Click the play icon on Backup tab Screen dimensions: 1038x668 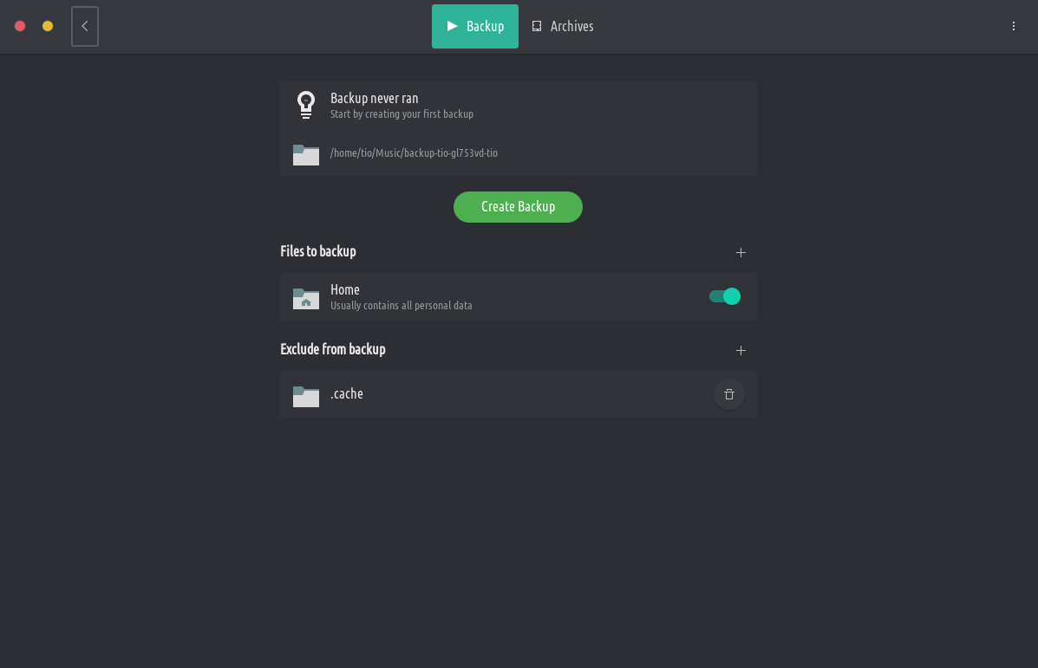[x=452, y=26]
